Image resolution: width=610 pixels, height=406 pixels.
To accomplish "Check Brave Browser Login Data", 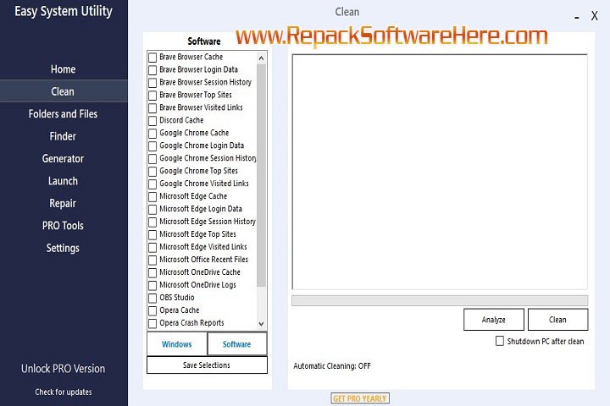I will click(x=152, y=70).
